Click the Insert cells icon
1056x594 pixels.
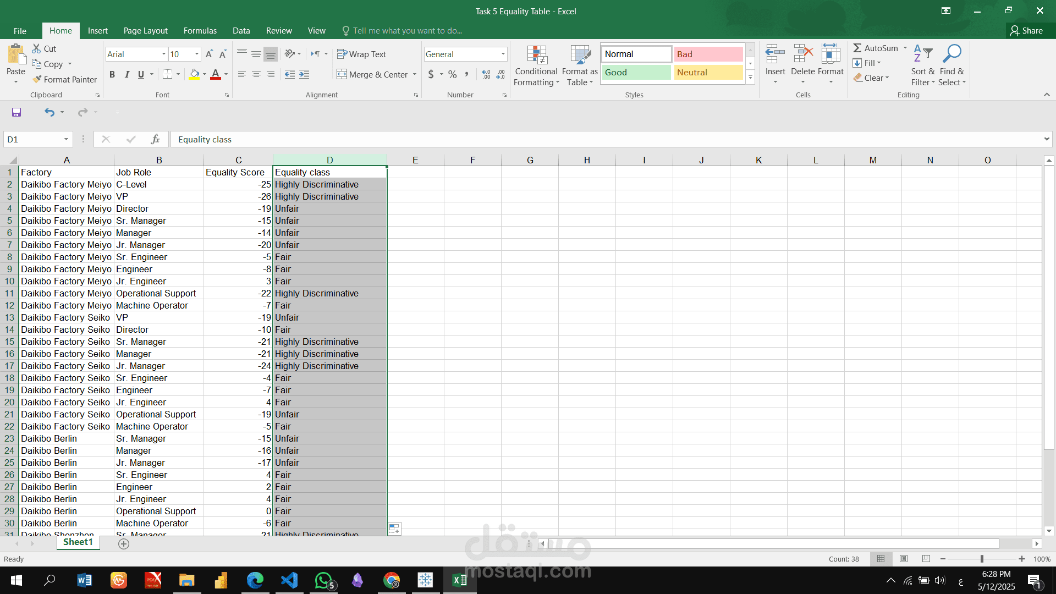(x=775, y=54)
